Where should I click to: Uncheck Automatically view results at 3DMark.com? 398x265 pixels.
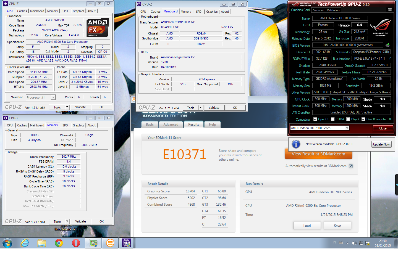click(x=351, y=166)
